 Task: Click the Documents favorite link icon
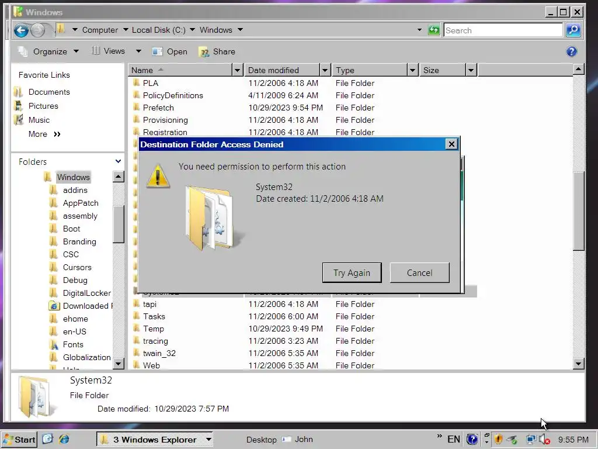point(18,92)
